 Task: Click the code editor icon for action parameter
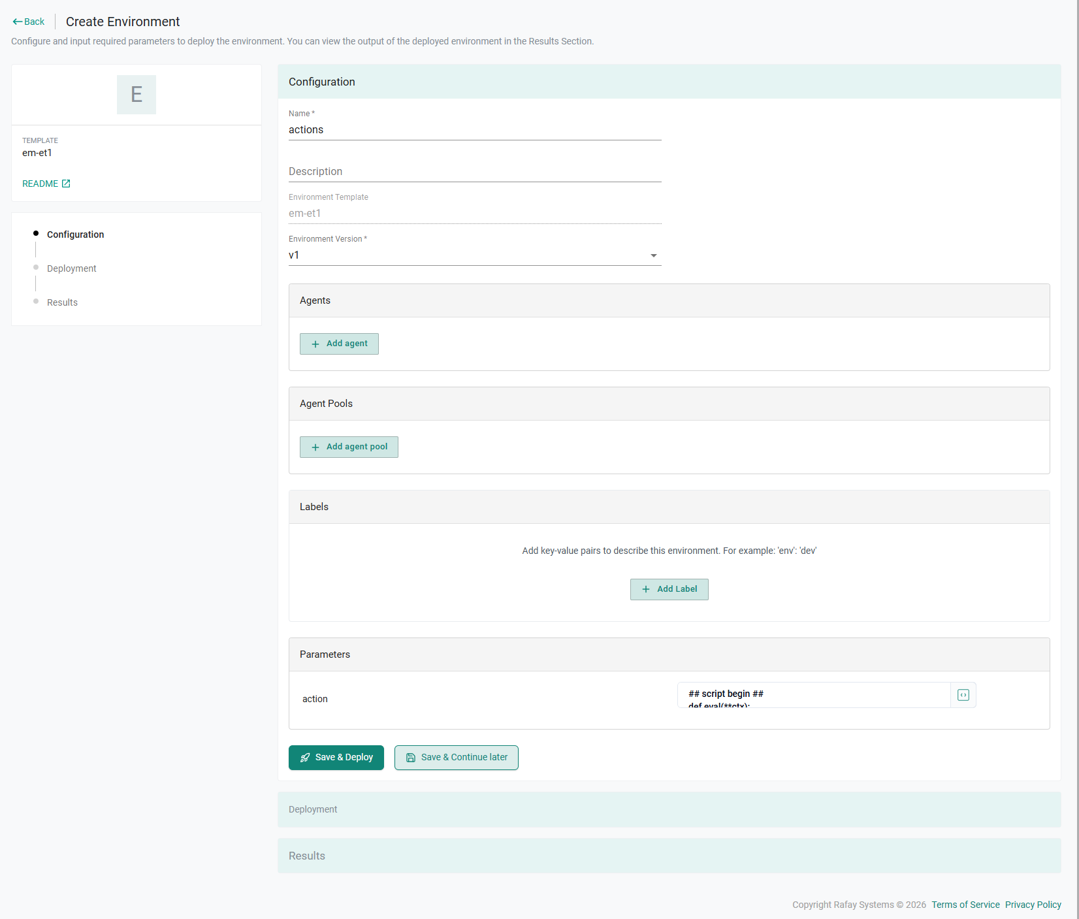[963, 695]
